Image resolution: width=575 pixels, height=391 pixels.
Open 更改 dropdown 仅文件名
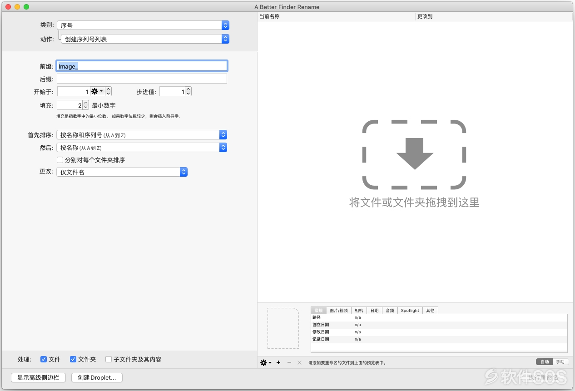(122, 172)
